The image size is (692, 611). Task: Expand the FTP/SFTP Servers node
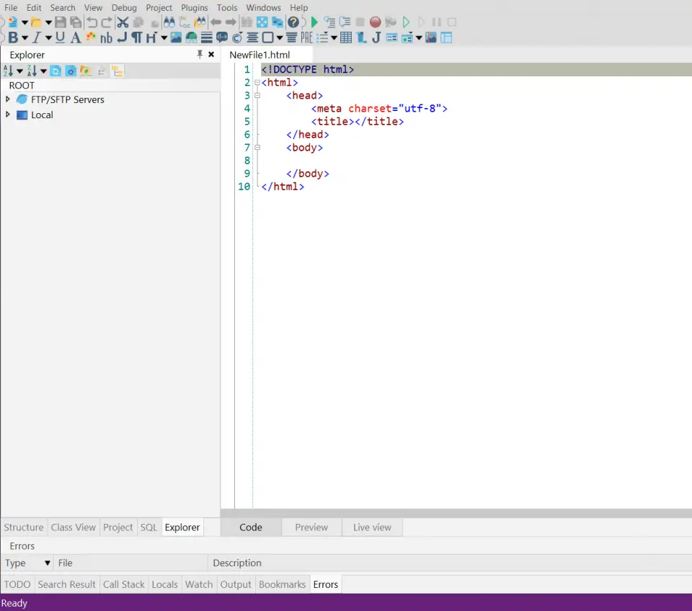(8, 99)
